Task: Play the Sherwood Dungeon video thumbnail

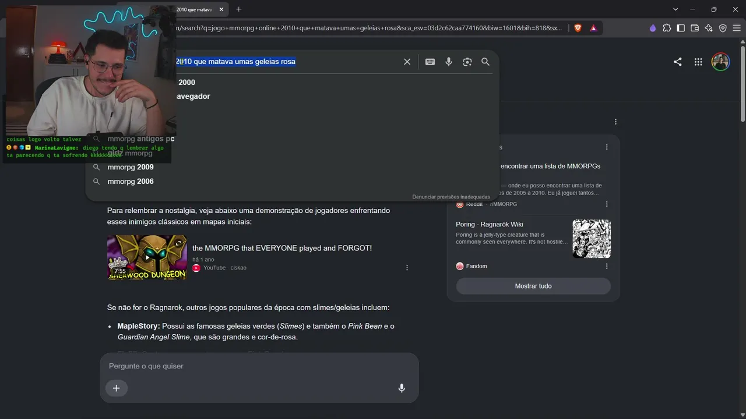Action: (x=147, y=257)
